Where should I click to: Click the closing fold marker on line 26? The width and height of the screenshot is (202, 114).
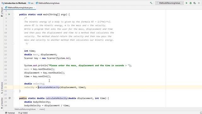coord(13,91)
